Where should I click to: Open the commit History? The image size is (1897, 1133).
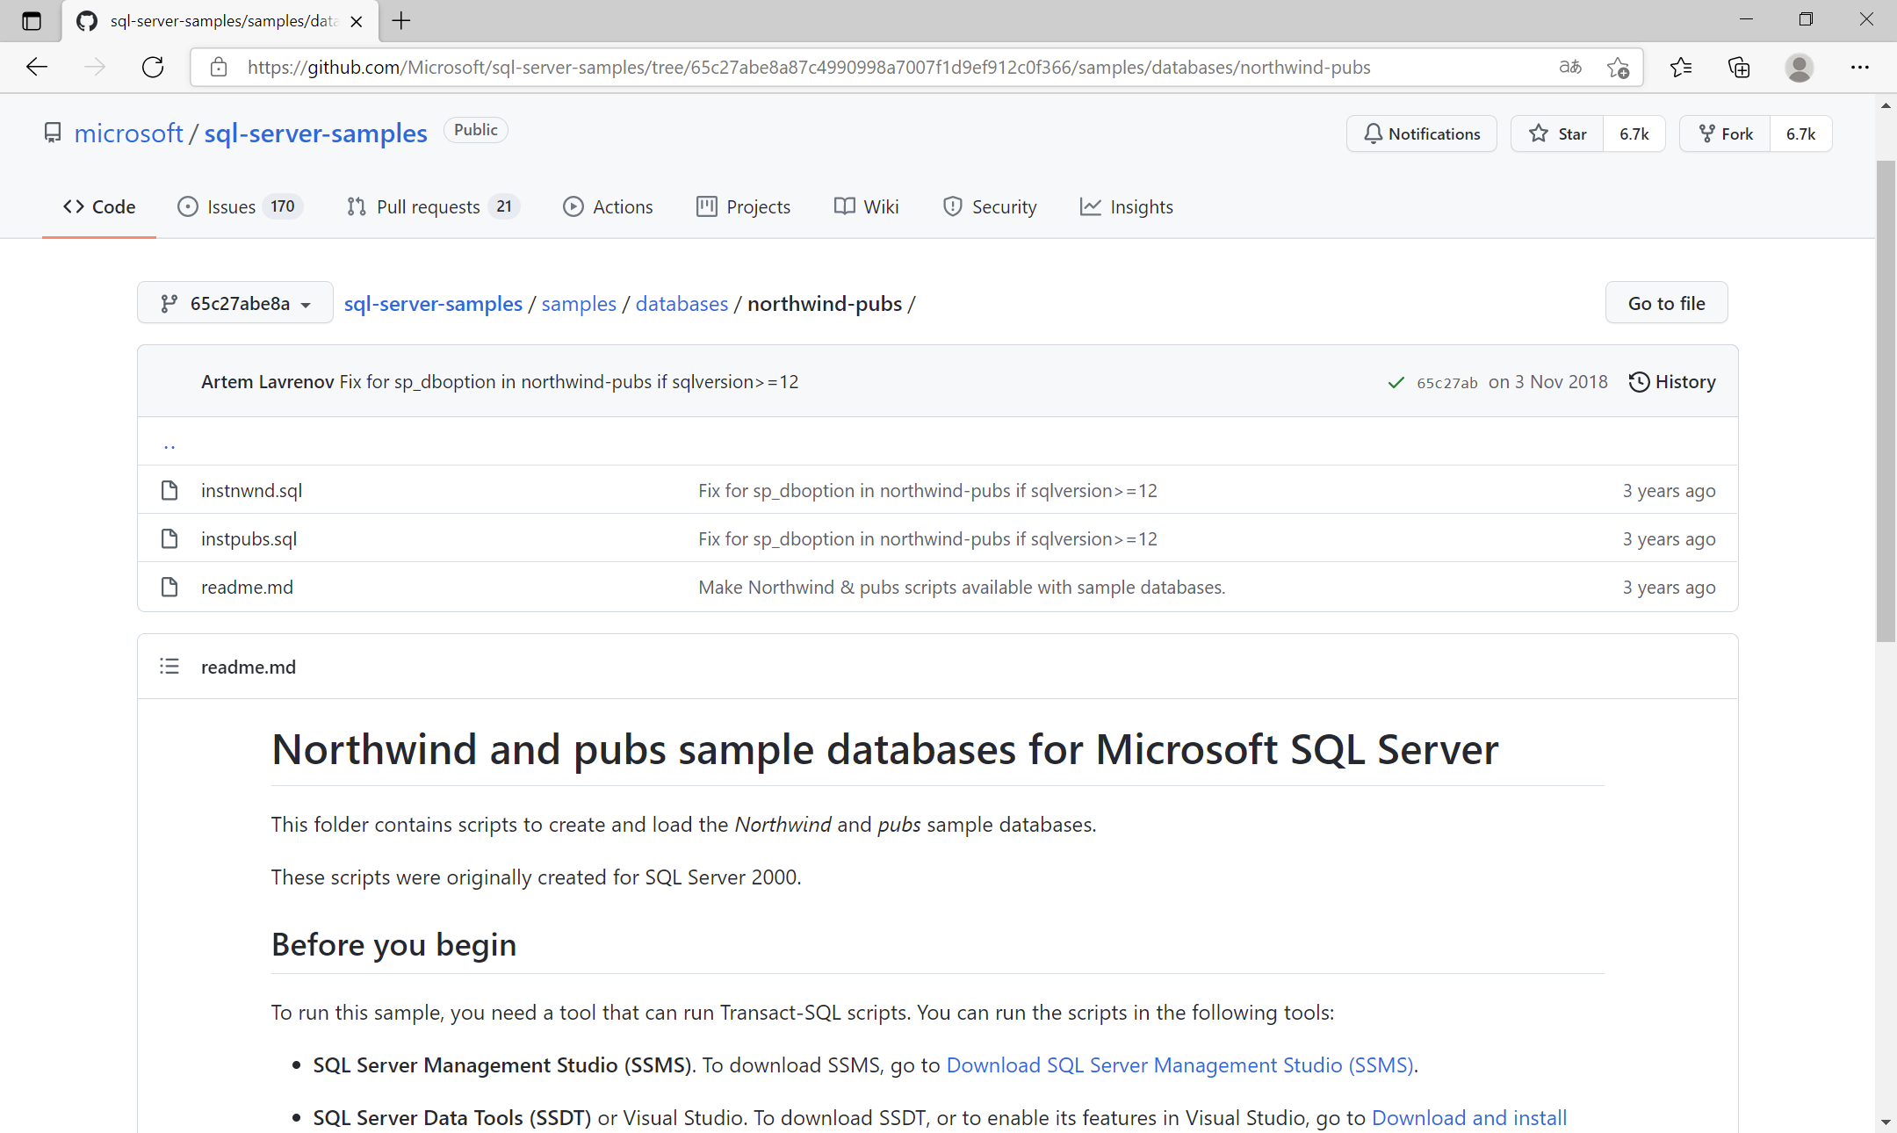pos(1672,381)
